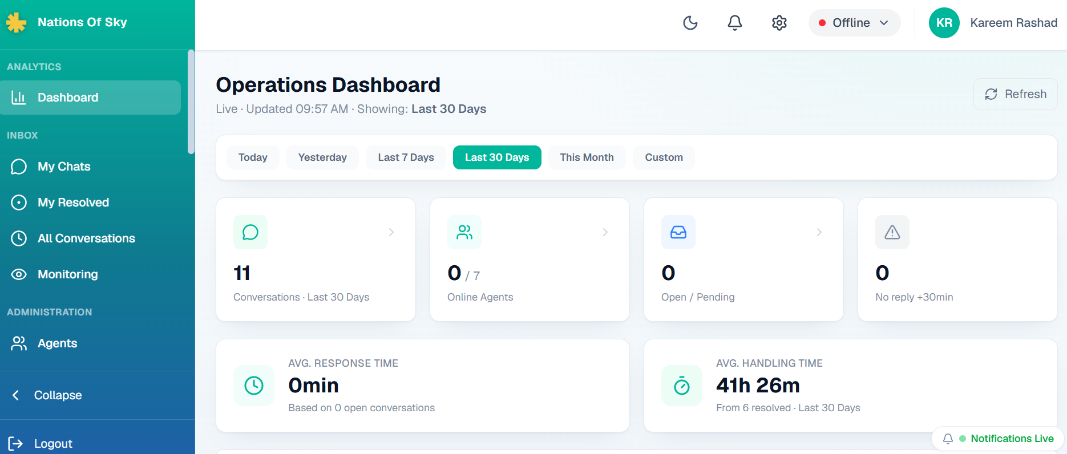Open All Conversations in the sidebar

point(91,238)
